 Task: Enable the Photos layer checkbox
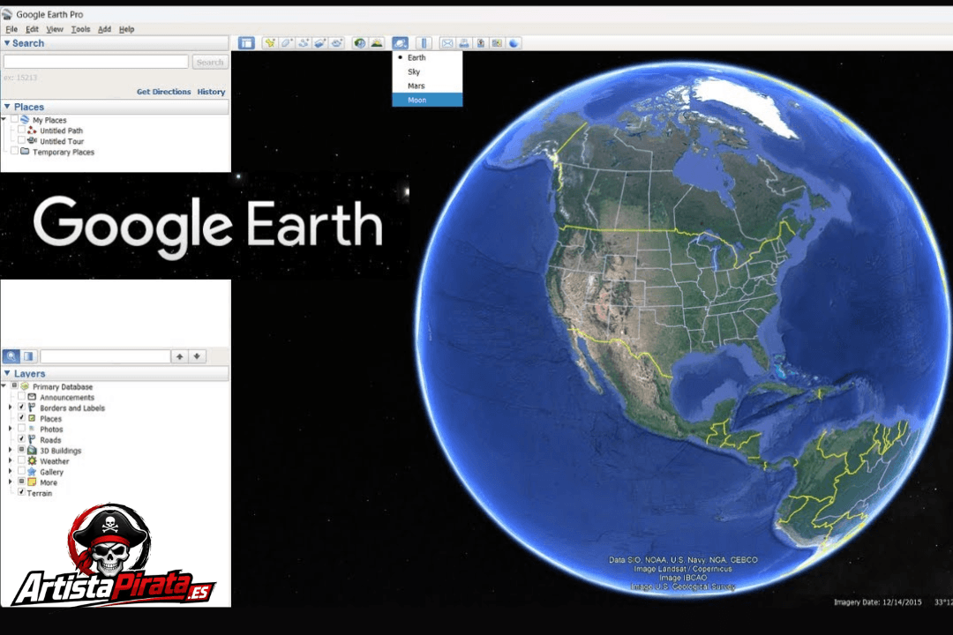tap(21, 429)
